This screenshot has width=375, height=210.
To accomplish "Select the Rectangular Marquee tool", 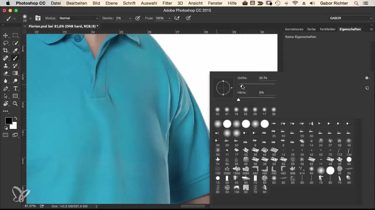I will pos(15,36).
